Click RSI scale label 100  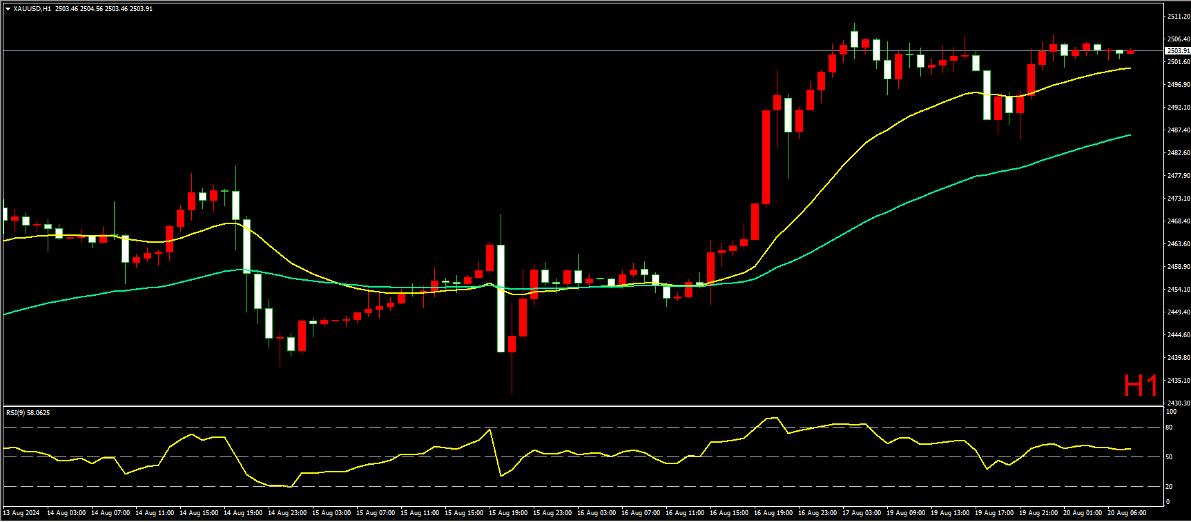click(x=1171, y=412)
